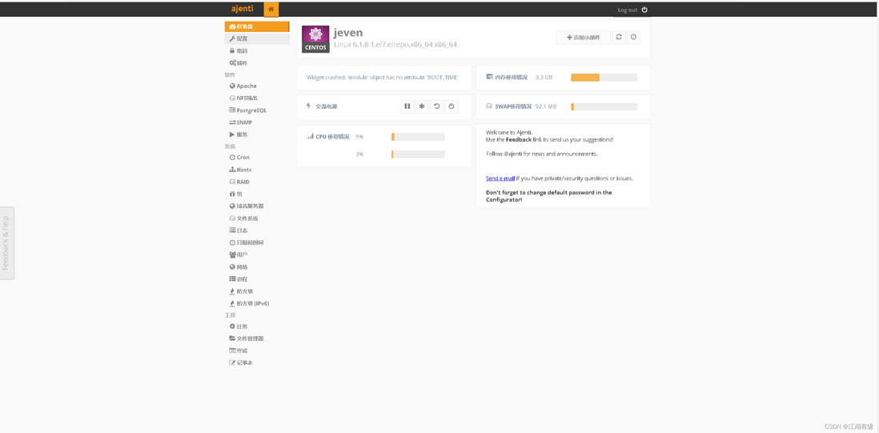Image resolution: width=879 pixels, height=433 pixels.
Task: Log out of Ajenti
Action: 632,10
